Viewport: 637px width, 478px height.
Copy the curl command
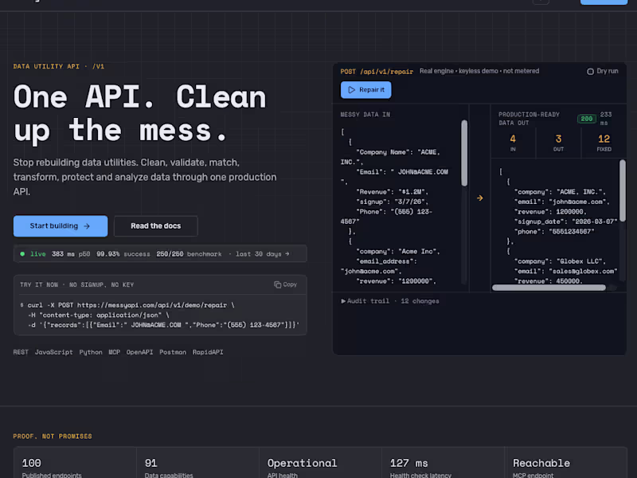[286, 284]
